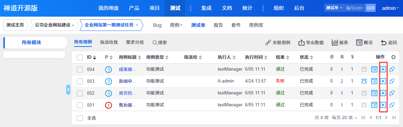
Task: Switch to the 指派给我 tab
Action: coord(109,42)
